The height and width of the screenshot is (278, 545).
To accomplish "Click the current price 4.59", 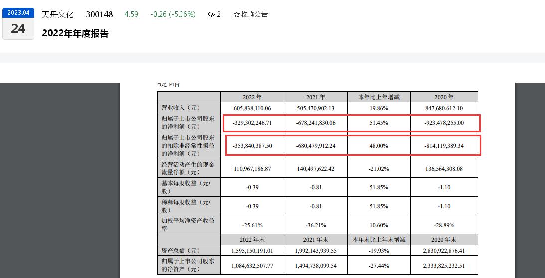I will [131, 14].
